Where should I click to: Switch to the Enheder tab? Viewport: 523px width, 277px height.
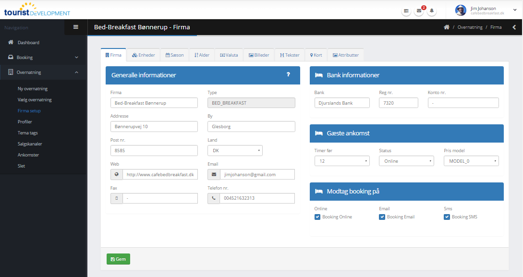tap(143, 55)
